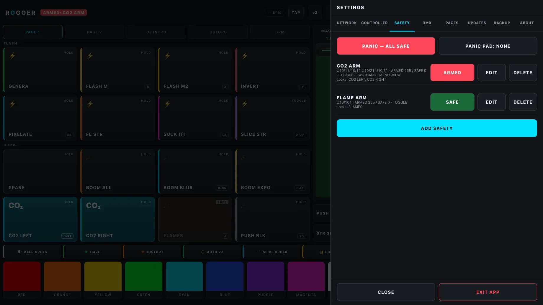The image size is (543, 305).
Task: Close the Settings panel
Action: (386, 292)
